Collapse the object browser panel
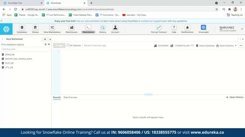 pos(49,45)
